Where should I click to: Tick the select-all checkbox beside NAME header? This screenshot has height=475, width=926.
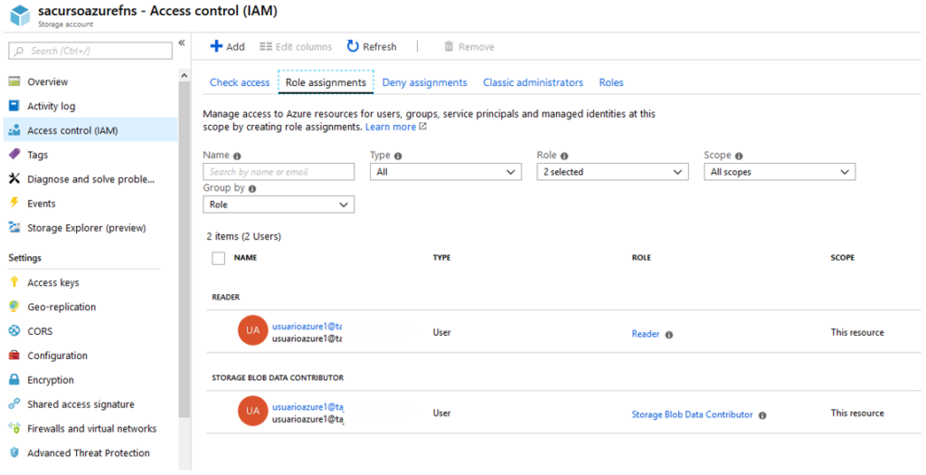click(219, 258)
